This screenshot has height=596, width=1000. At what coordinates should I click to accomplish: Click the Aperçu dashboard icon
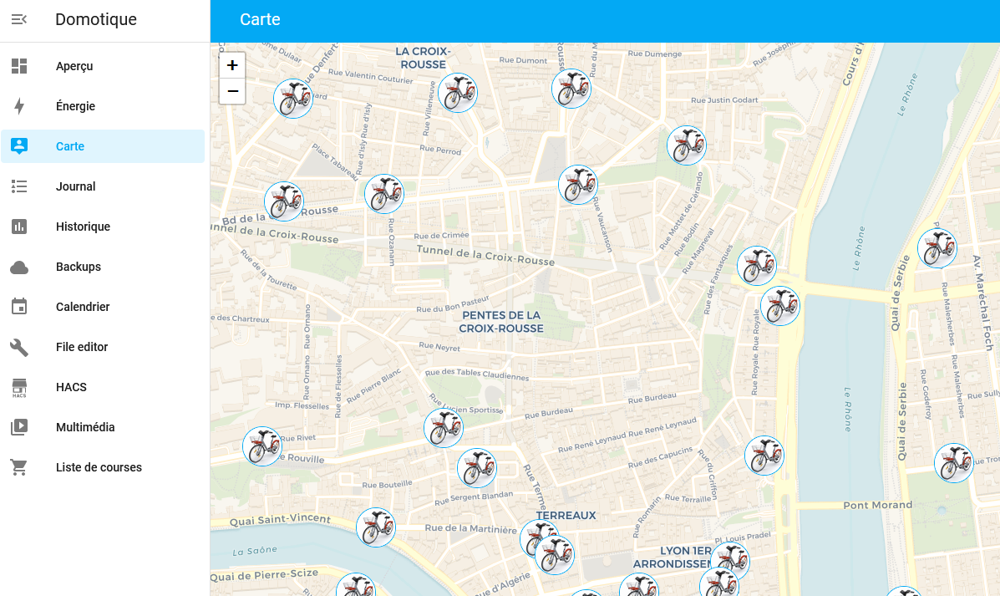pos(19,66)
